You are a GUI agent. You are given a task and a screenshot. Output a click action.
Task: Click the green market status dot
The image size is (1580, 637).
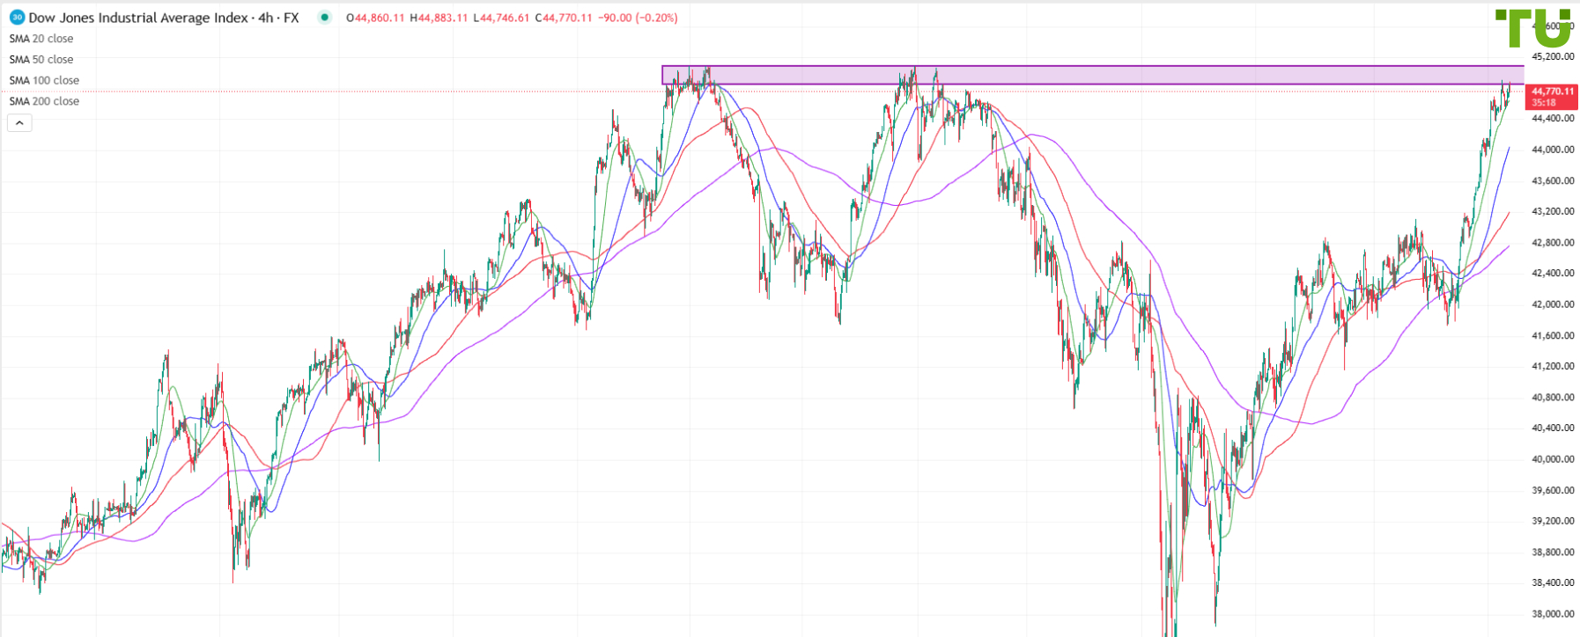(325, 18)
